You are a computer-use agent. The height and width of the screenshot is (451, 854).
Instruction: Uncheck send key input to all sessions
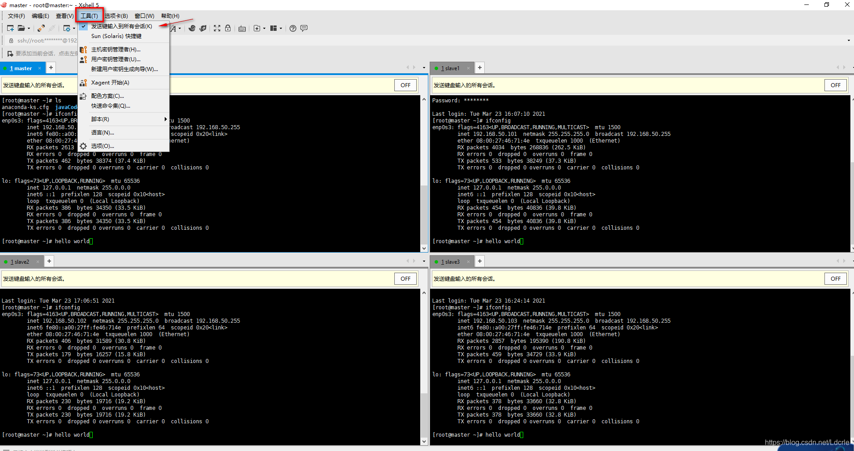click(124, 26)
